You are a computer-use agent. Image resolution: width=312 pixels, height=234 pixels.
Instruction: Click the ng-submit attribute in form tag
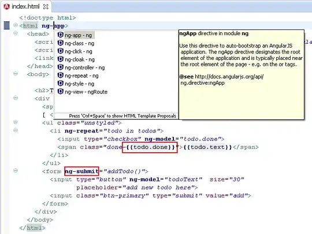tap(81, 171)
